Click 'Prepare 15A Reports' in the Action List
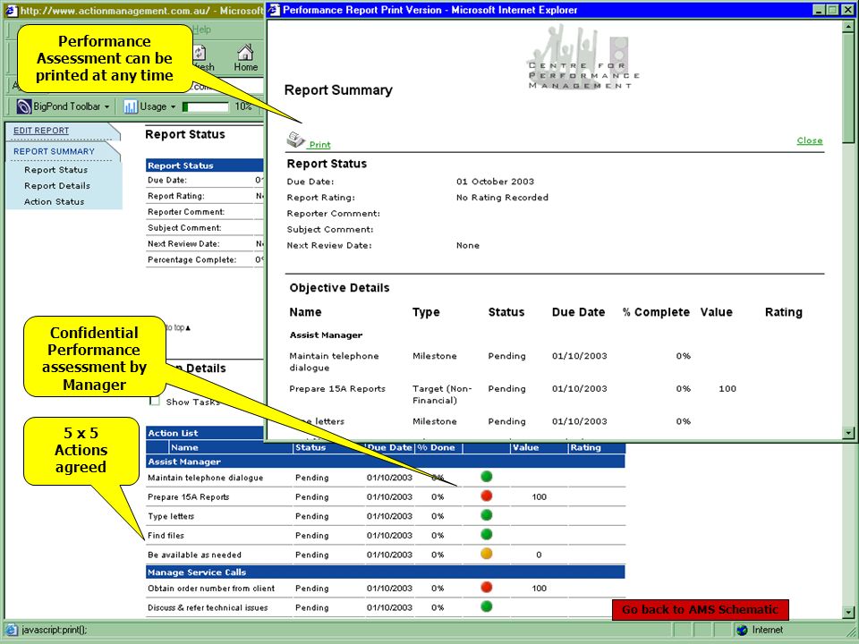Viewport: 859px width, 644px height. click(189, 496)
